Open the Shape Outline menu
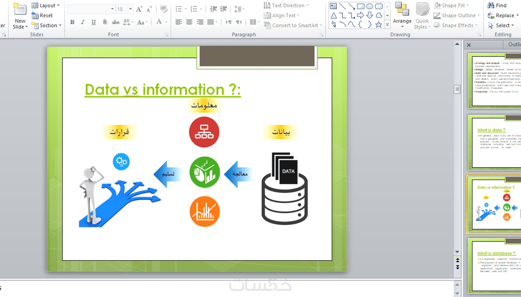The width and height of the screenshot is (521, 297). coord(457,16)
